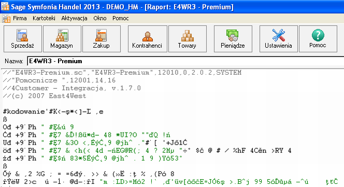344x187 pixels.
Task: Open the Kontrahenci module
Action: click(x=148, y=39)
